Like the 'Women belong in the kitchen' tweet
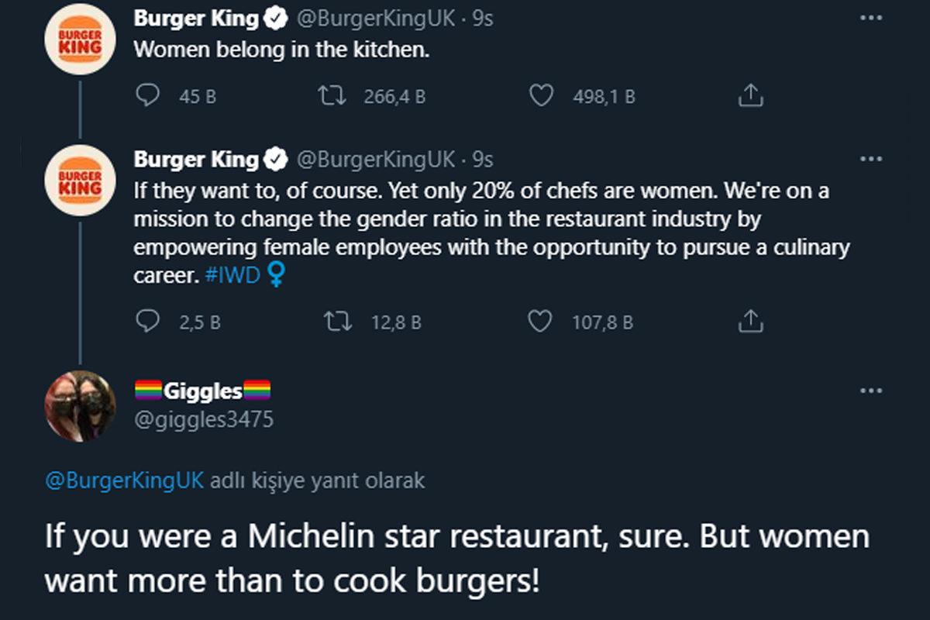930x620 pixels. coord(542,96)
